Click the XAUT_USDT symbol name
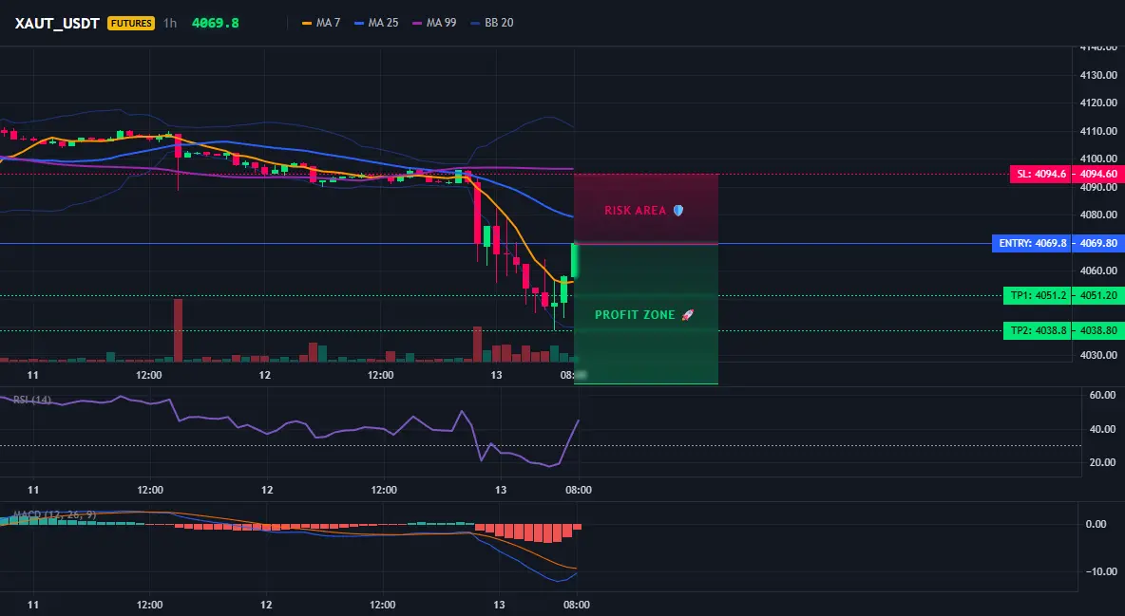 [57, 24]
